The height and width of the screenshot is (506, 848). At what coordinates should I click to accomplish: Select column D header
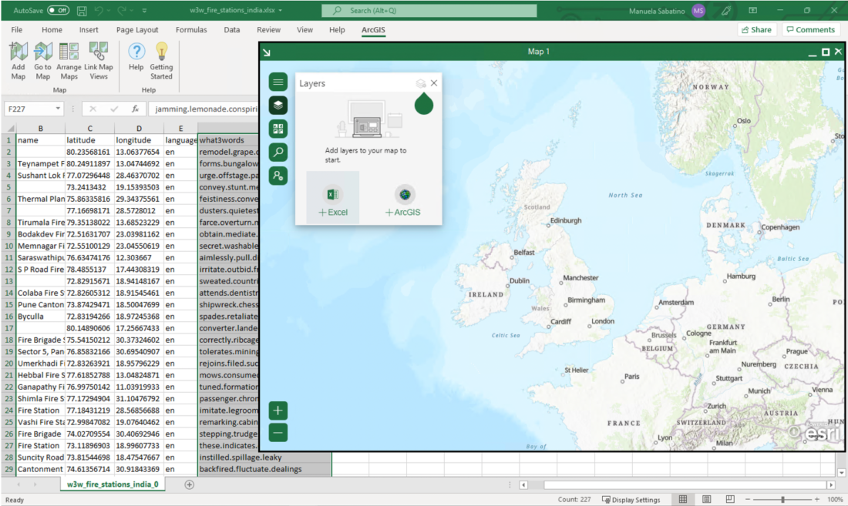139,128
